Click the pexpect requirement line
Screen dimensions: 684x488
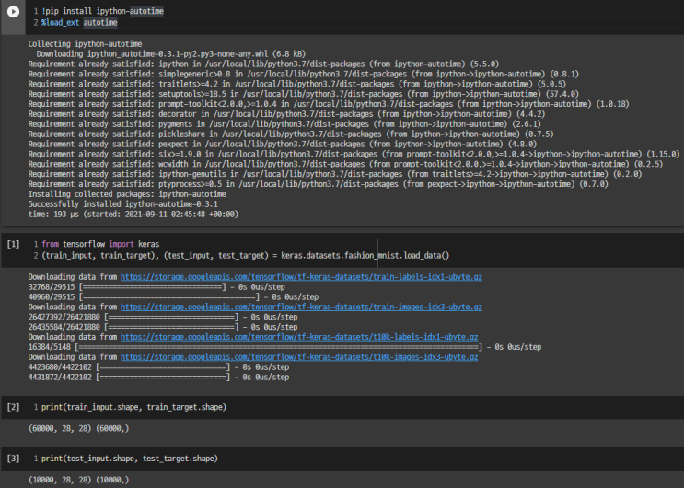click(283, 144)
